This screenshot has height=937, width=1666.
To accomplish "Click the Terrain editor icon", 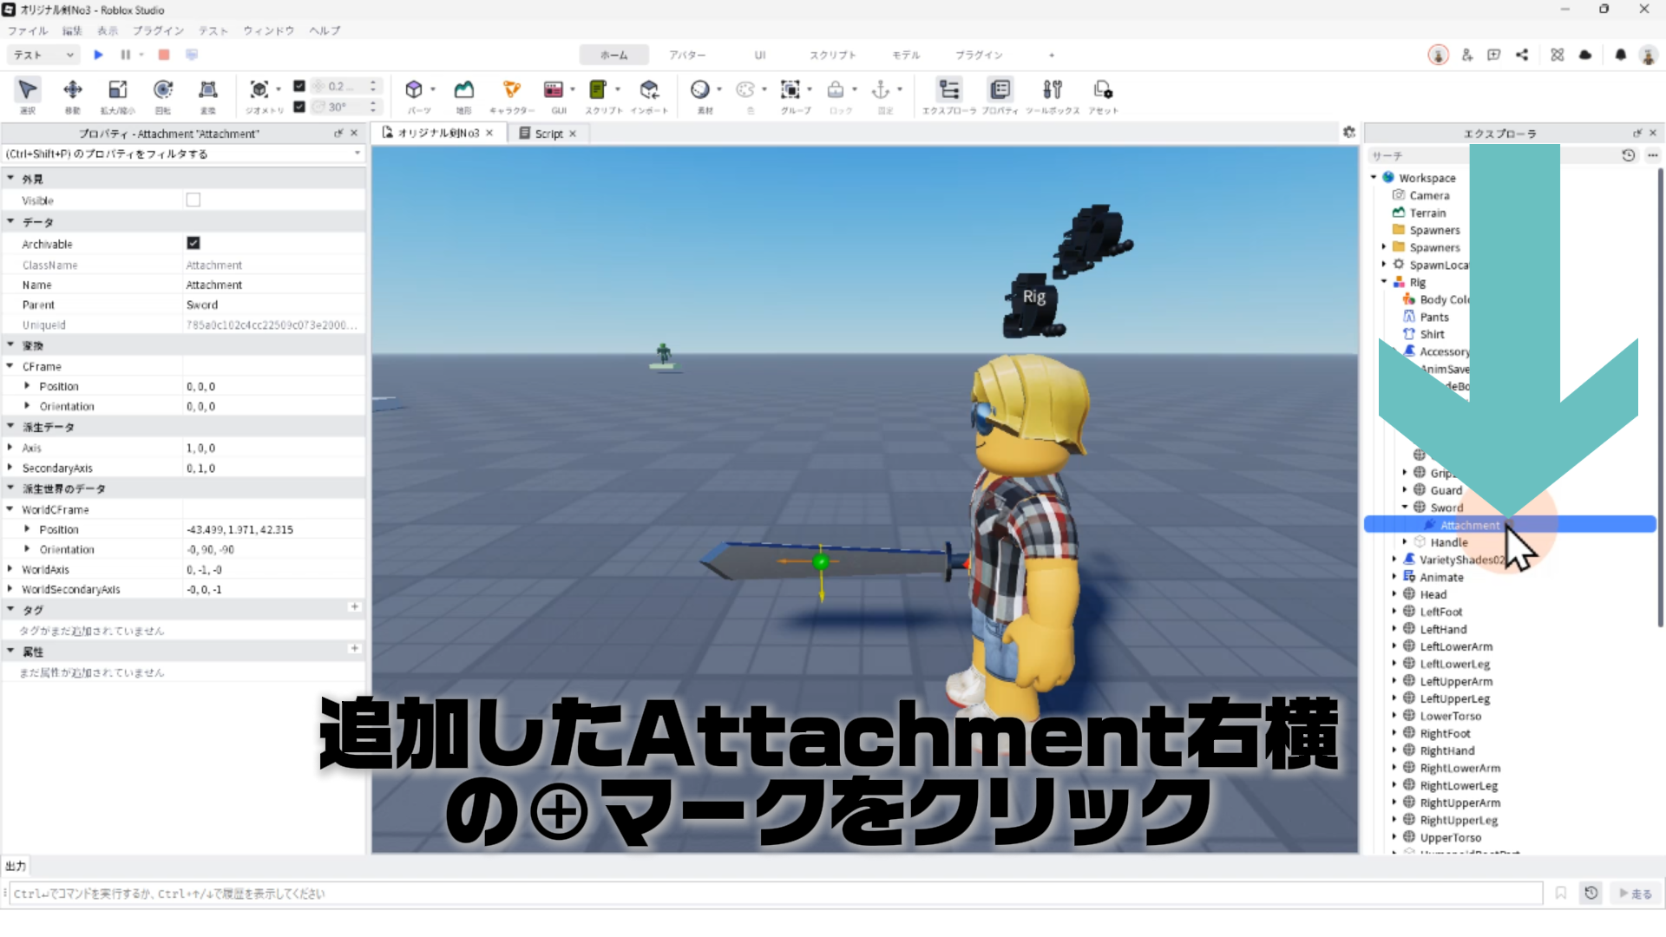I will tap(464, 90).
